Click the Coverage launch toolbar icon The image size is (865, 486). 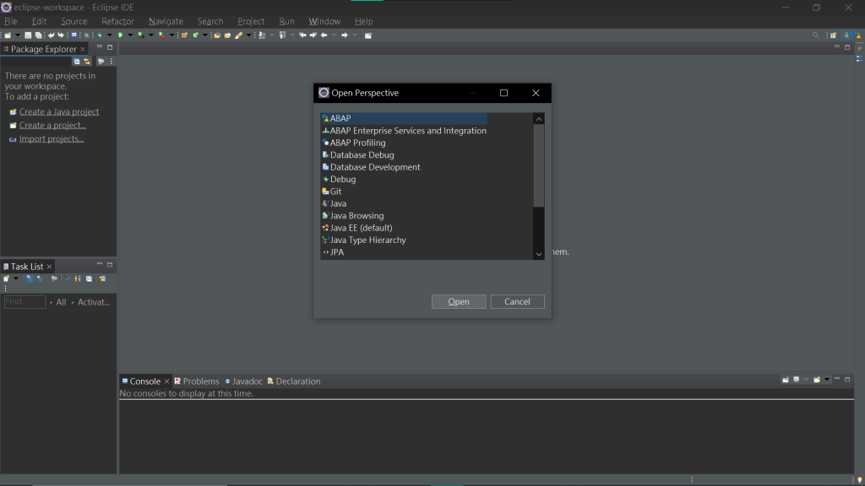pyautogui.click(x=141, y=35)
